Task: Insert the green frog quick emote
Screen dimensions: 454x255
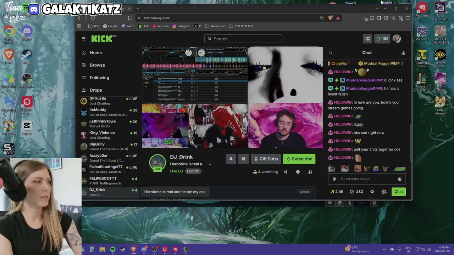Action: (376, 169)
